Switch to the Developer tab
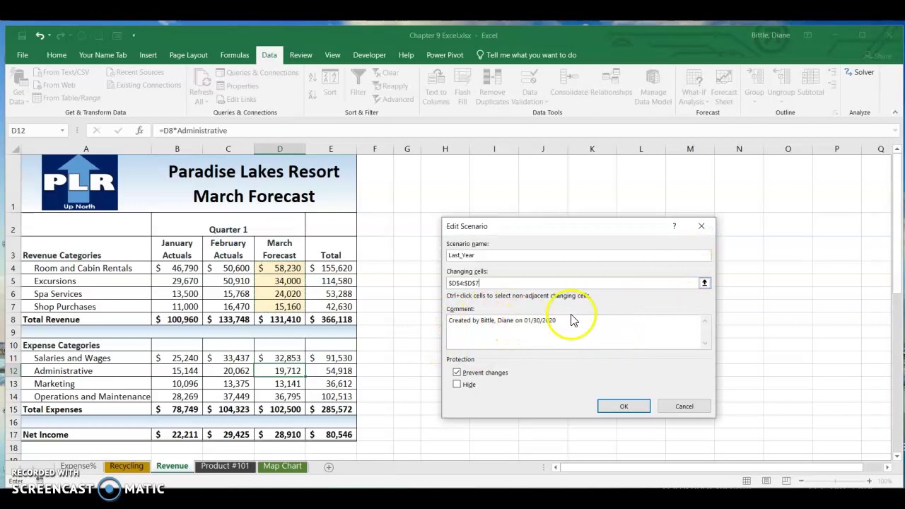The image size is (905, 509). click(x=369, y=55)
